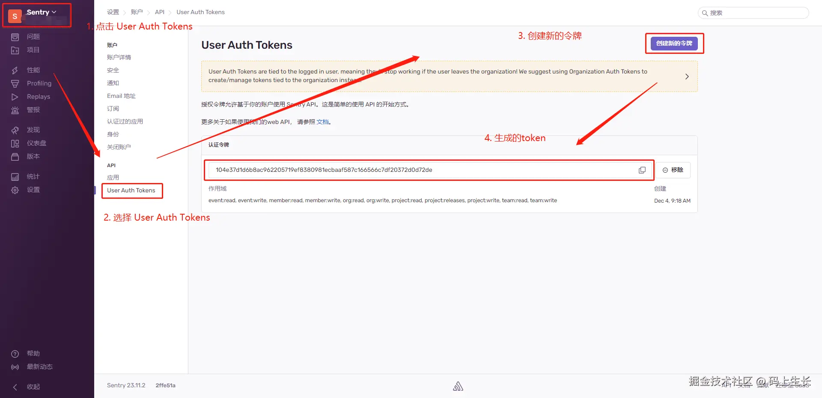Open 身份 settings menu item
822x398 pixels.
point(113,134)
